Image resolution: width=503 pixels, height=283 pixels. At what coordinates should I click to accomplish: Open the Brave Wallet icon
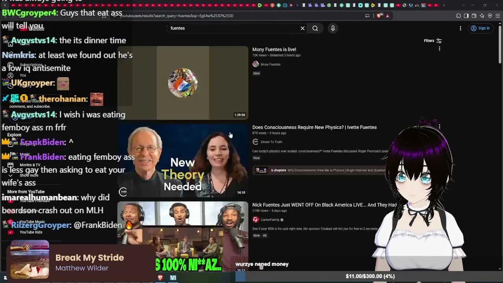474,16
